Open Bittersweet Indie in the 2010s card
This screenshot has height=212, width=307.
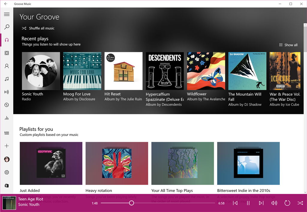[x=249, y=163]
